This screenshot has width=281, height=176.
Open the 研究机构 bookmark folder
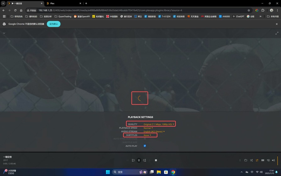click(16, 16)
